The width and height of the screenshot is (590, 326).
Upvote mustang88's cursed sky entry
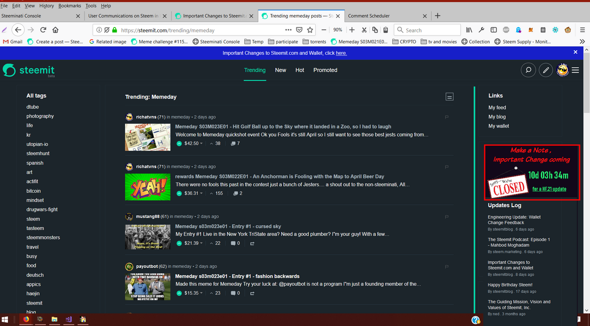click(x=179, y=243)
